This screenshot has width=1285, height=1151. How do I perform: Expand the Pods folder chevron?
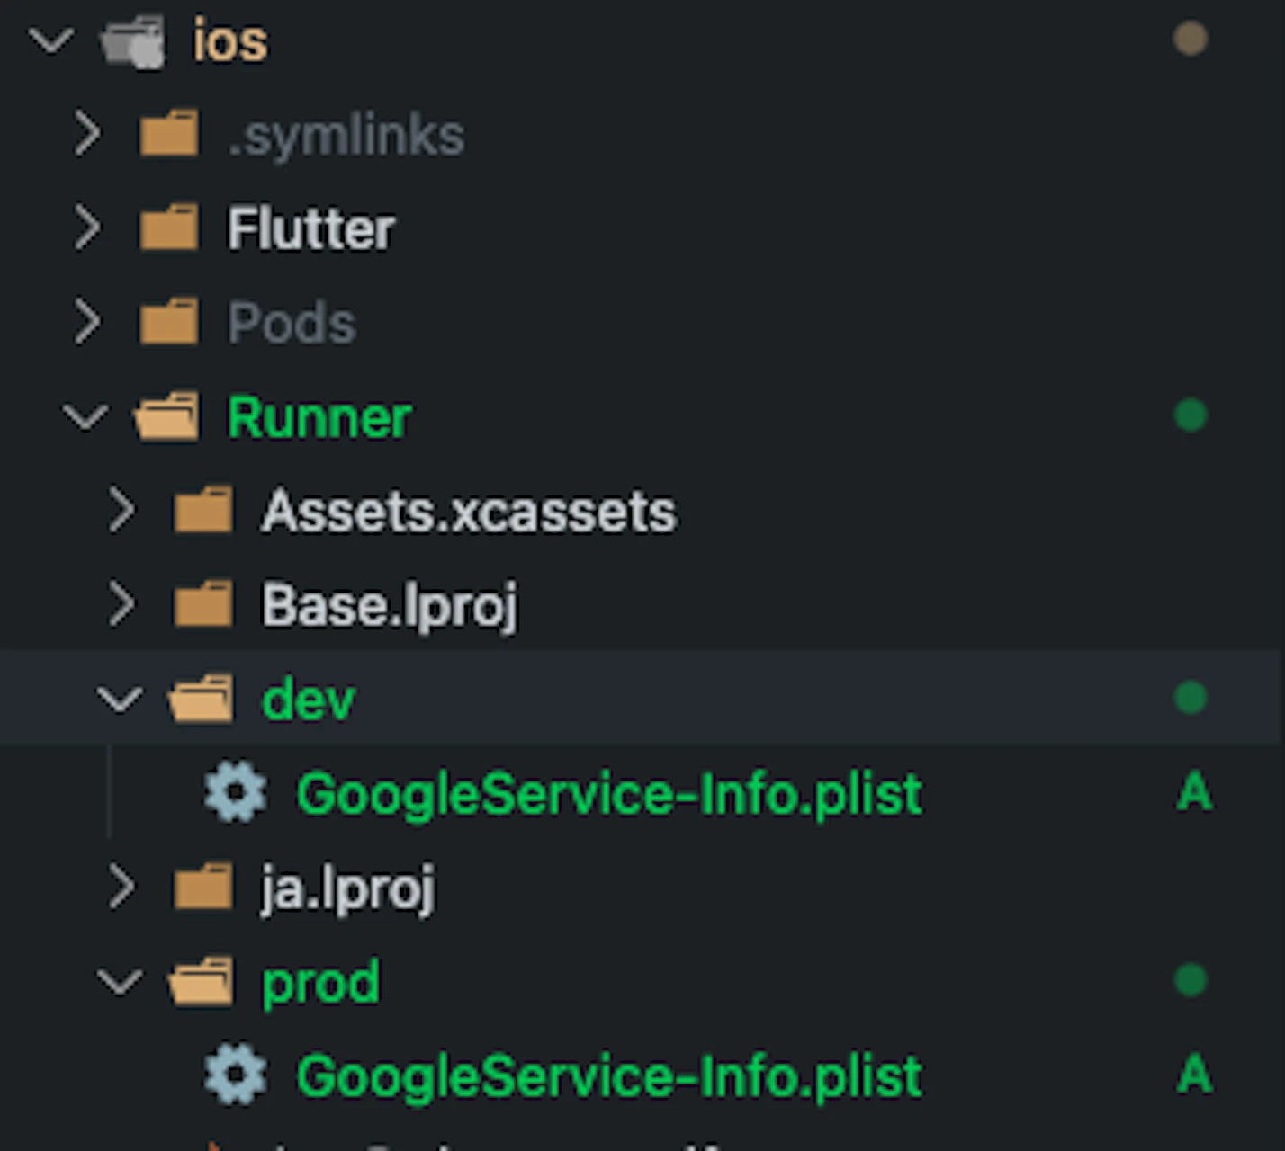point(87,322)
